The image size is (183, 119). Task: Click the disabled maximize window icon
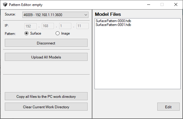(x=162, y=5)
